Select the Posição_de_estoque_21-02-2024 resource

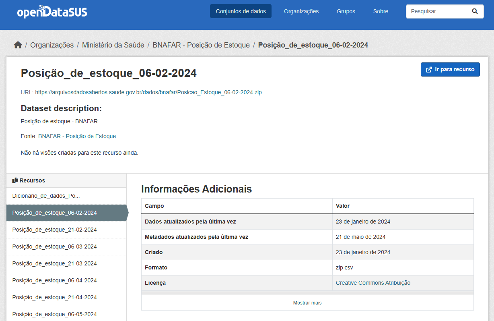coord(66,230)
